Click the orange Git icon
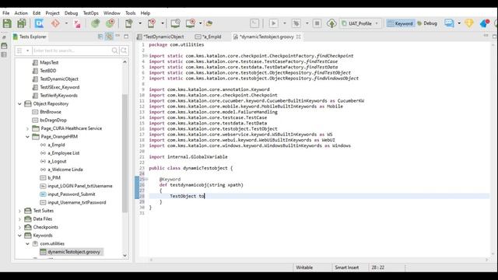 (x=55, y=23)
